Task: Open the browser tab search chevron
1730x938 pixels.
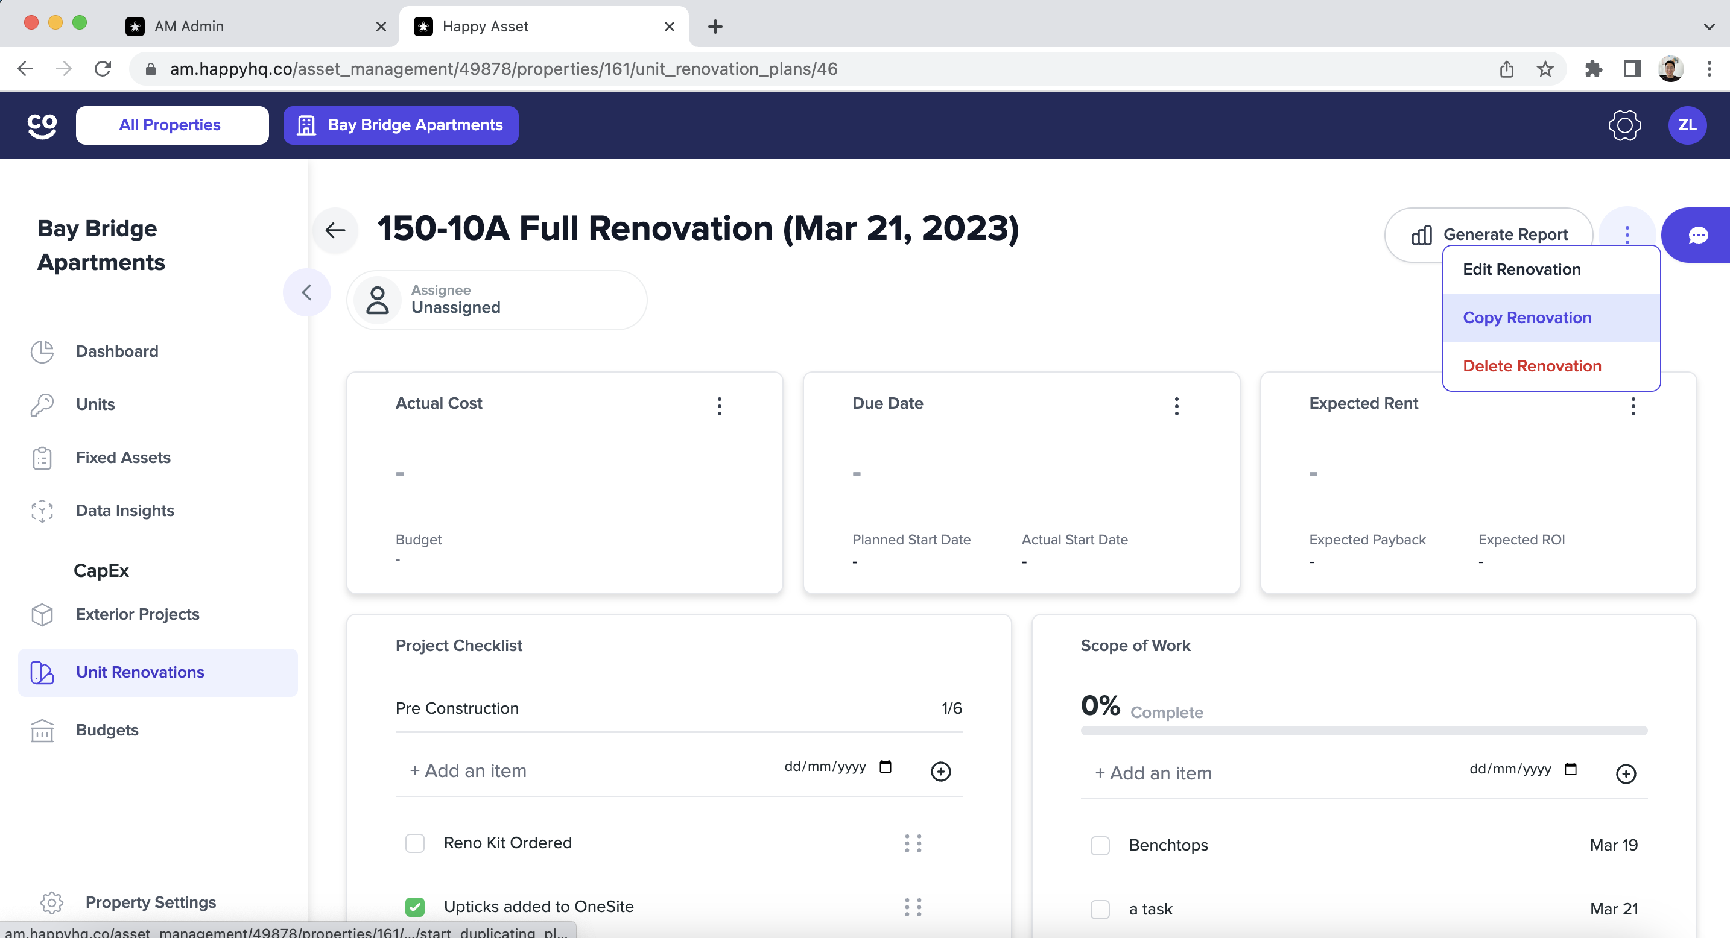Action: click(x=1708, y=26)
